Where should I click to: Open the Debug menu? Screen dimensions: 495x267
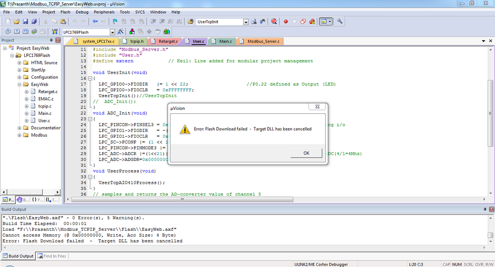tap(82, 12)
